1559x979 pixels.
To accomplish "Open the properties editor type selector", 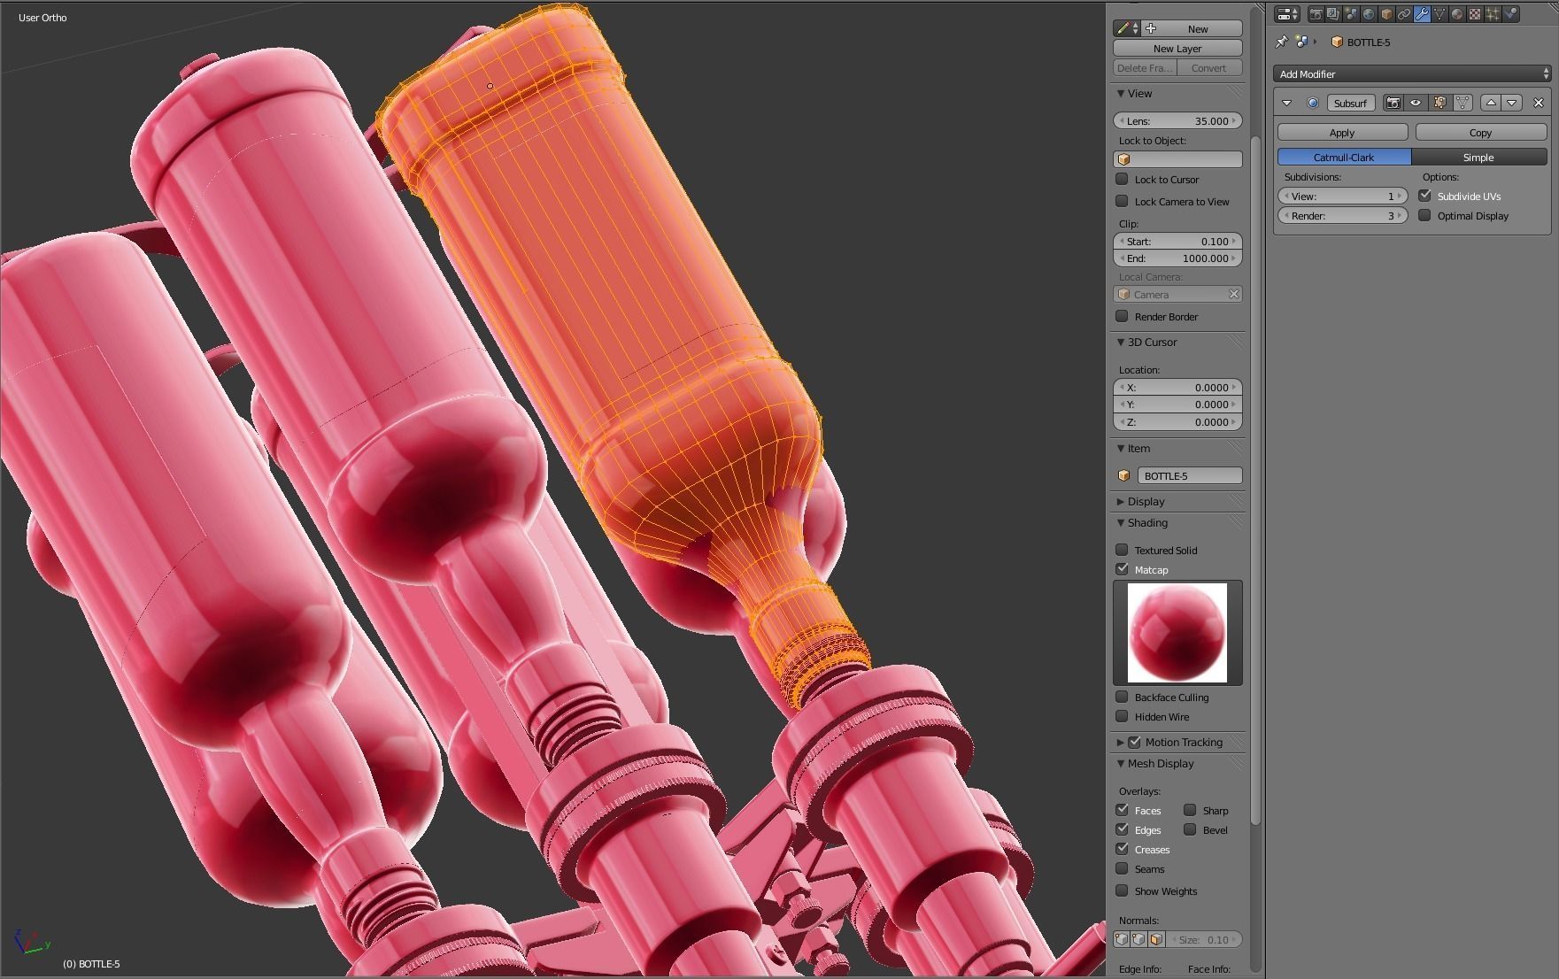I will coord(1287,14).
